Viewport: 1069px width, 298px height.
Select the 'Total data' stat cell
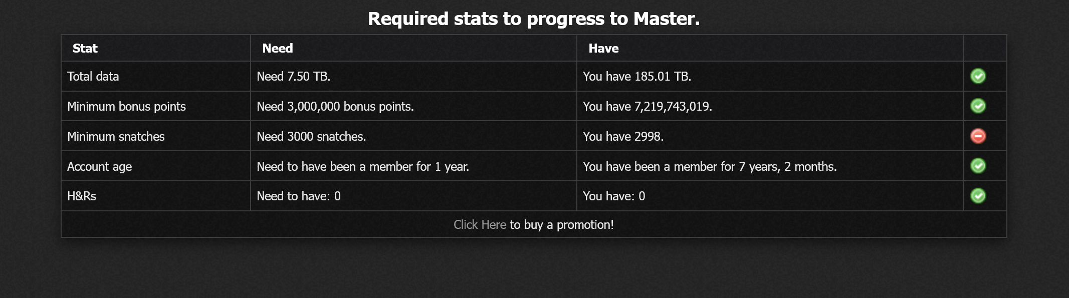click(93, 77)
